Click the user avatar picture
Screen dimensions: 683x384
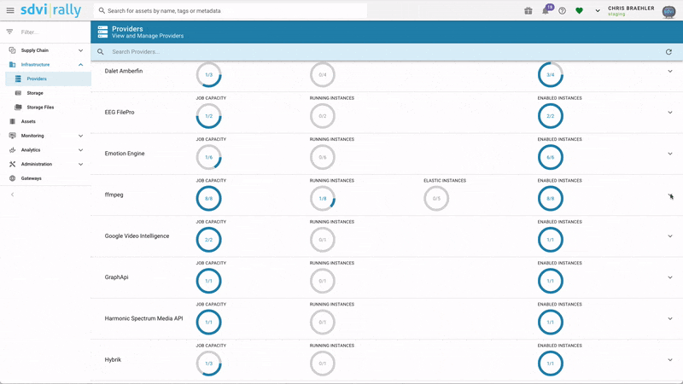click(x=668, y=11)
